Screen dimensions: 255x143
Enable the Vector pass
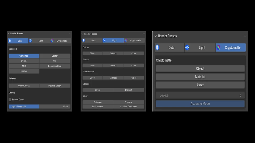click(55, 56)
